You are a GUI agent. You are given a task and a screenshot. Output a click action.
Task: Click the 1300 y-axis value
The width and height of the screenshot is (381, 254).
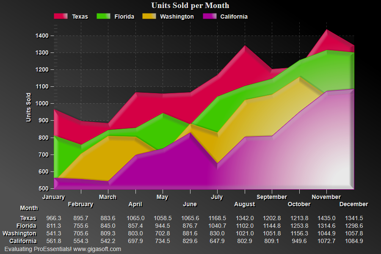[42, 53]
